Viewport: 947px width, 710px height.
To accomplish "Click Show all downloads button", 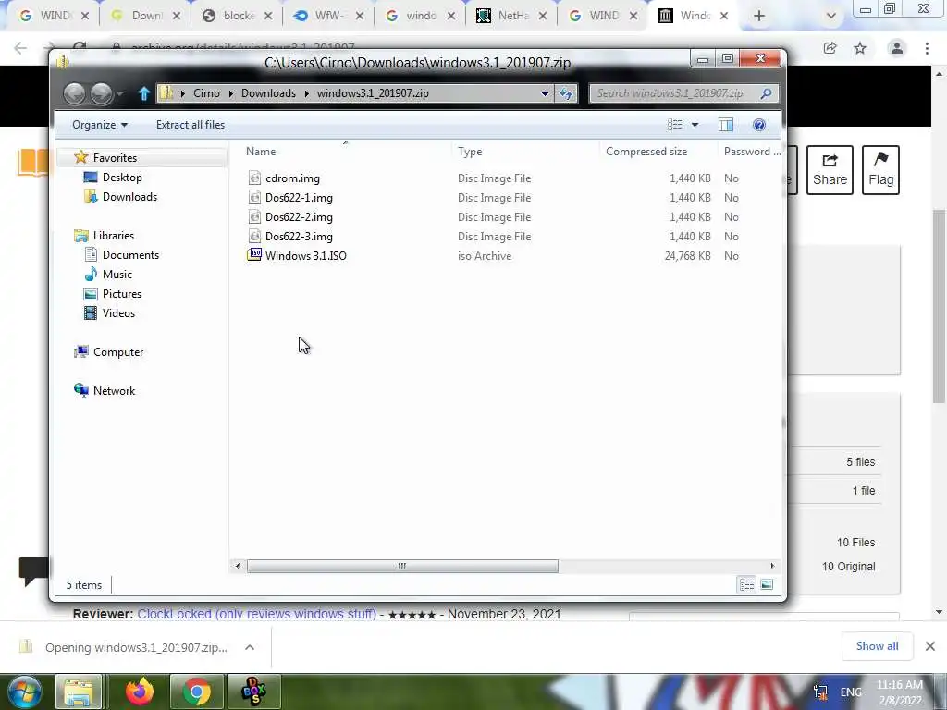I will 877,646.
